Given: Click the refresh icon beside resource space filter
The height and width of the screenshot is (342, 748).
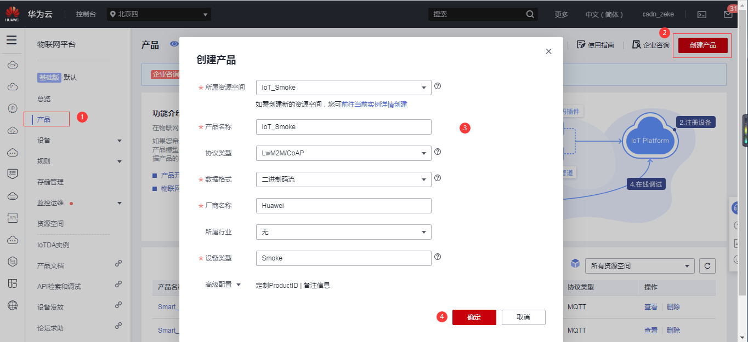Looking at the screenshot, I should pyautogui.click(x=707, y=266).
